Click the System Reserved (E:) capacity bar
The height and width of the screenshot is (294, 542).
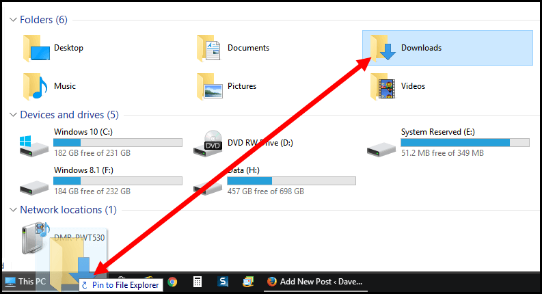click(x=465, y=142)
